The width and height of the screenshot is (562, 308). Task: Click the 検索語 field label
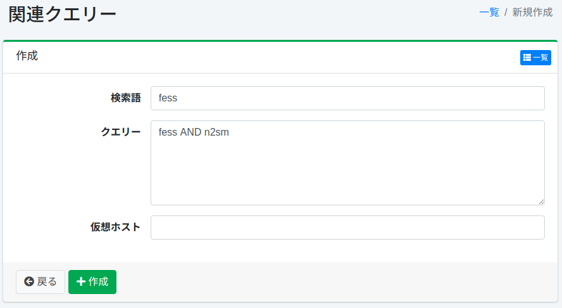pyautogui.click(x=125, y=98)
